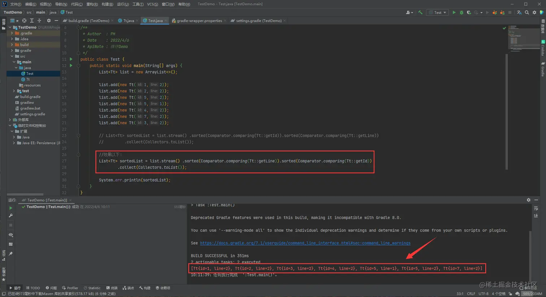Click the wrench icon in Run panel
The height and width of the screenshot is (297, 546).
click(x=11, y=215)
